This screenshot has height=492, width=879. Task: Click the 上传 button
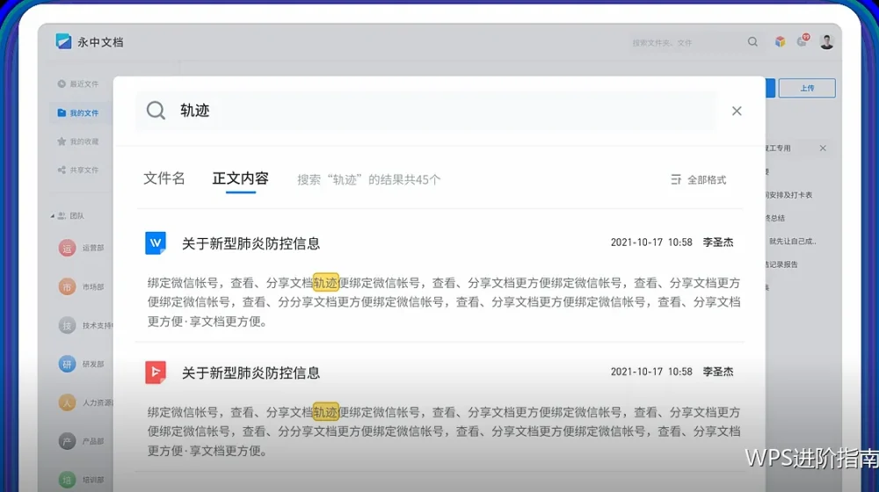coord(807,88)
